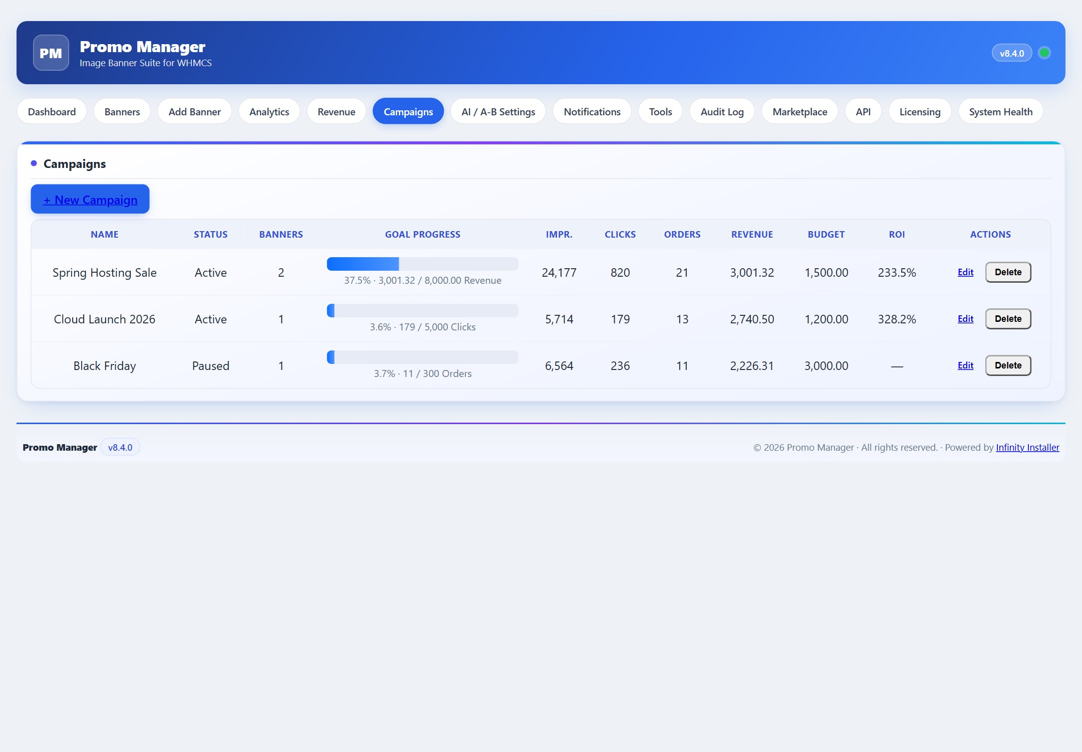Edit the Spring Hosting Sale campaign
Viewport: 1082px width, 752px height.
click(965, 272)
